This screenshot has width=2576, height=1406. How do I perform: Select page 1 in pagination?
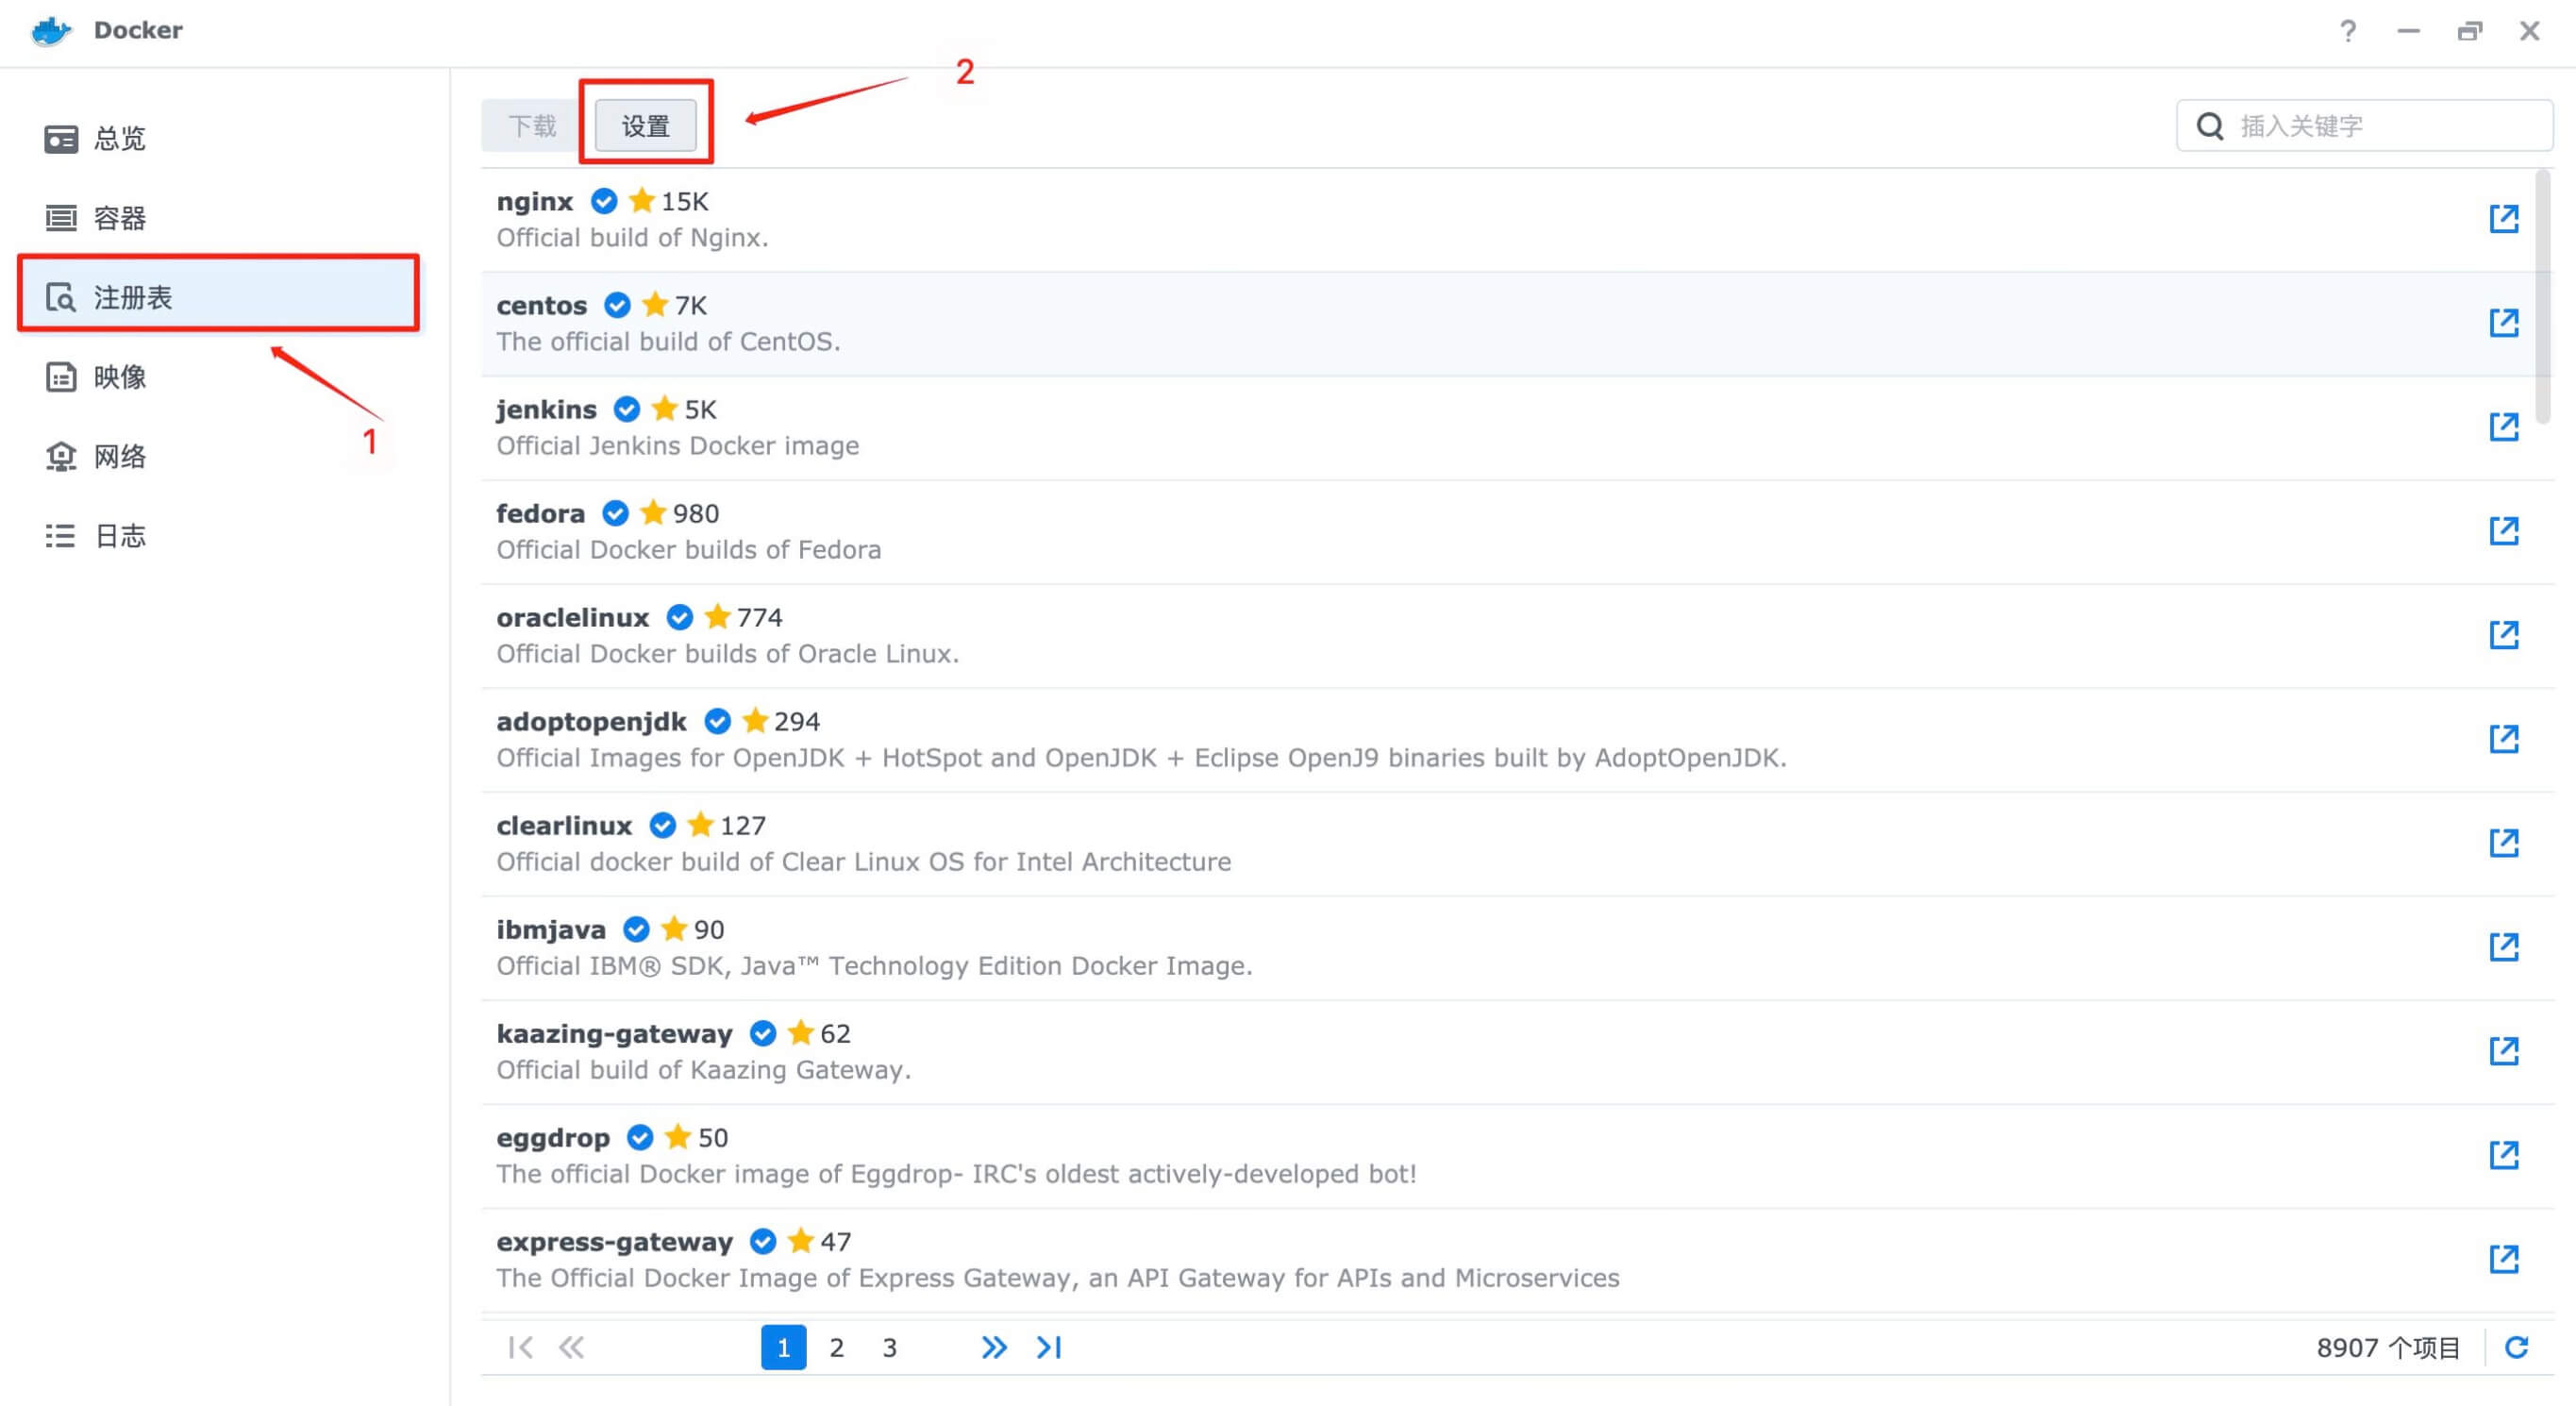(x=783, y=1348)
